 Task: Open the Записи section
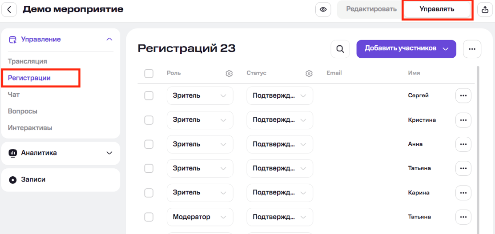[x=60, y=180]
